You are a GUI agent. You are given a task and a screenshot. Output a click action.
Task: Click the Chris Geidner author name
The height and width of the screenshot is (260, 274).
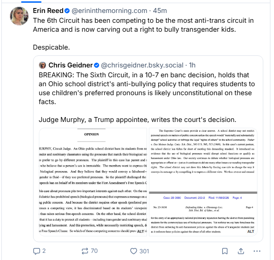pos(70,65)
